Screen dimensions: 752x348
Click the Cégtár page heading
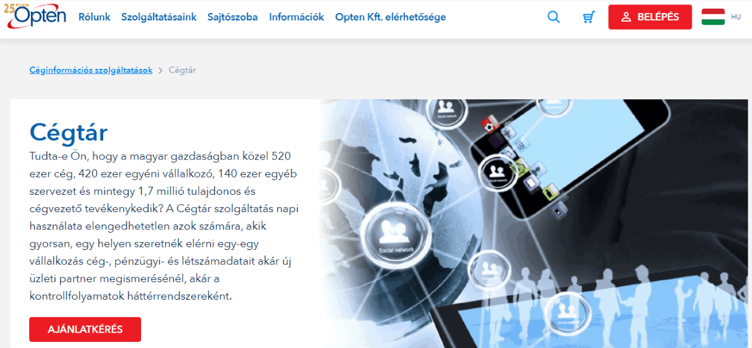pos(68,133)
